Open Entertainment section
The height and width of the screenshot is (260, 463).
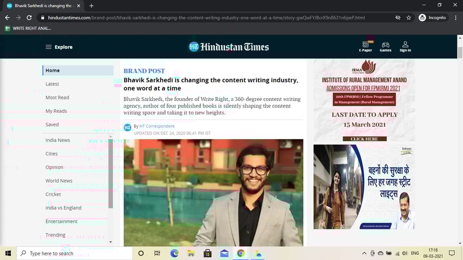(62, 222)
